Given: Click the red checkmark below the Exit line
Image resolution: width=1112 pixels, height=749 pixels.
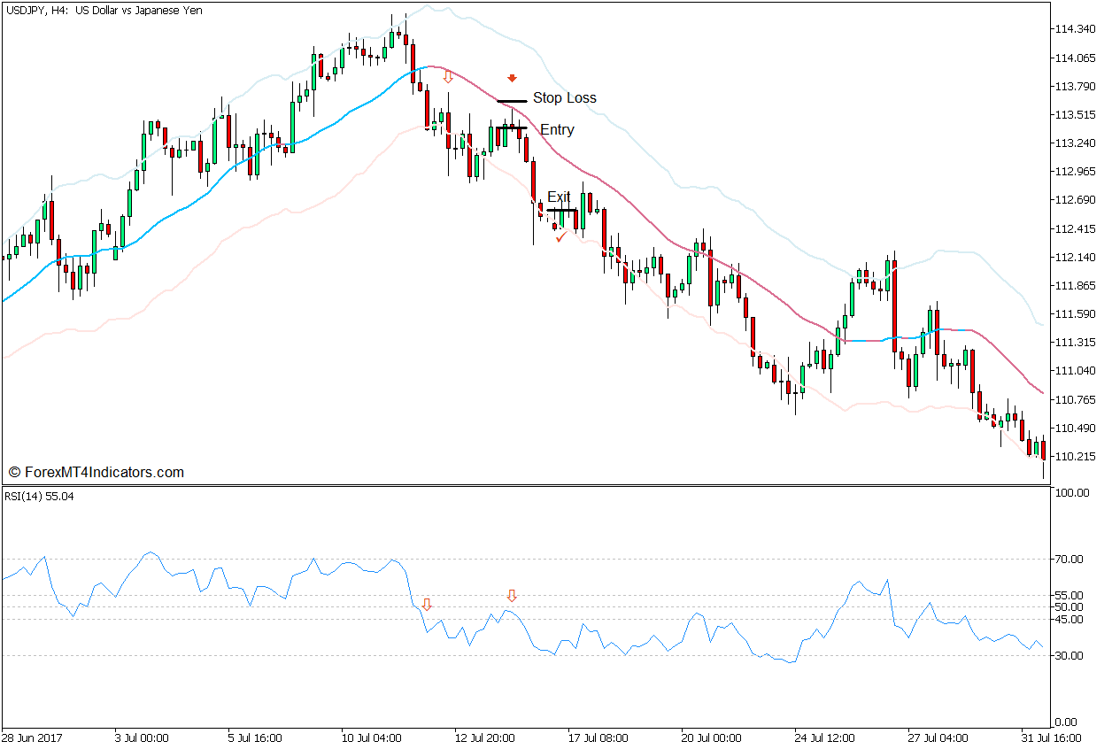Looking at the screenshot, I should coord(560,236).
